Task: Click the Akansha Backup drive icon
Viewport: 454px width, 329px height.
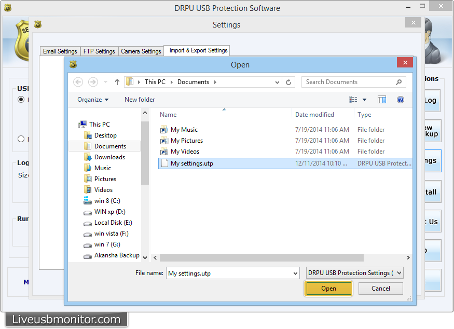Action: [x=88, y=256]
